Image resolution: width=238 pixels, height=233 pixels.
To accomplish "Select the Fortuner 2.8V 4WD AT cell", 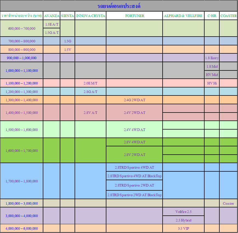I will point(134,142).
